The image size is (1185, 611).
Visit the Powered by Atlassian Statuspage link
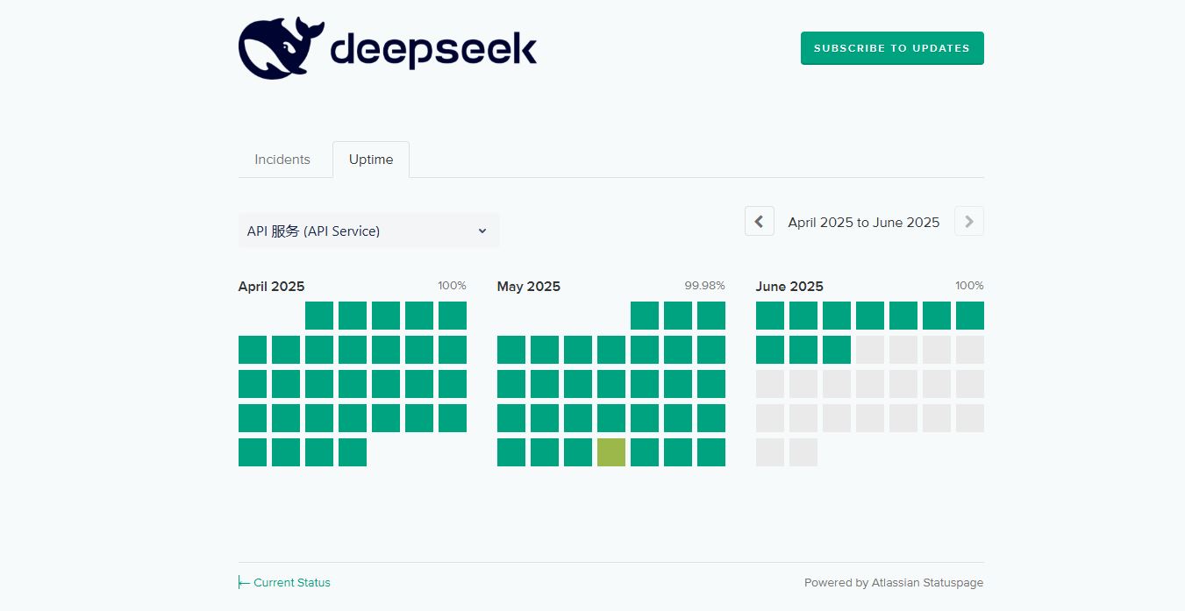[893, 582]
